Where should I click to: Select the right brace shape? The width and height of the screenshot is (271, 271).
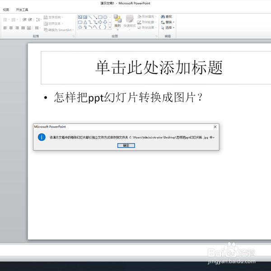click(x=105, y=27)
